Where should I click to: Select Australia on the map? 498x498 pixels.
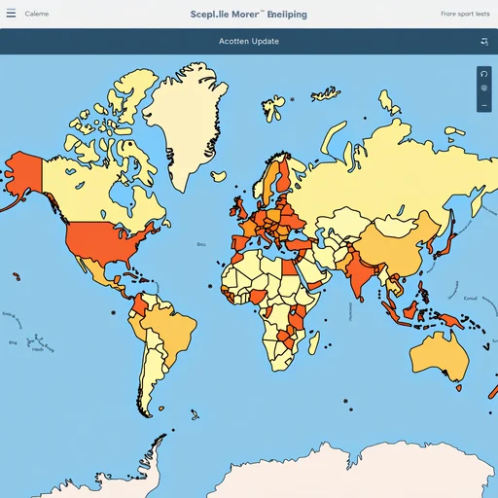click(440, 357)
